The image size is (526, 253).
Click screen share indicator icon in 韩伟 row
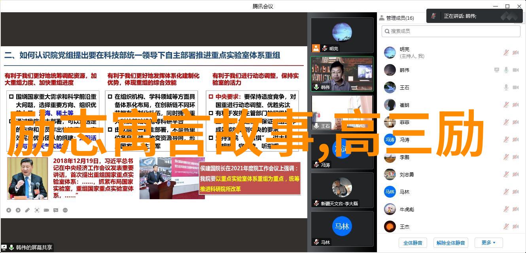(x=497, y=70)
